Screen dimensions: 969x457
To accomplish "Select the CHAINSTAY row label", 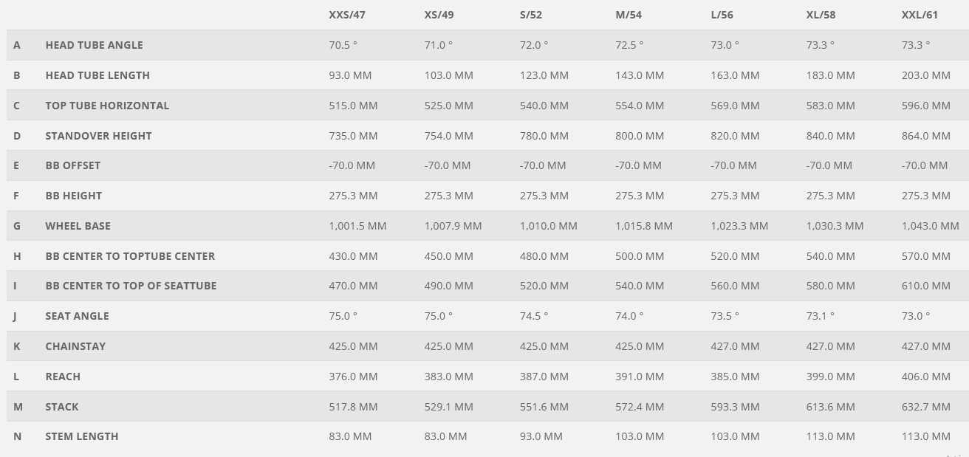I will [x=75, y=346].
